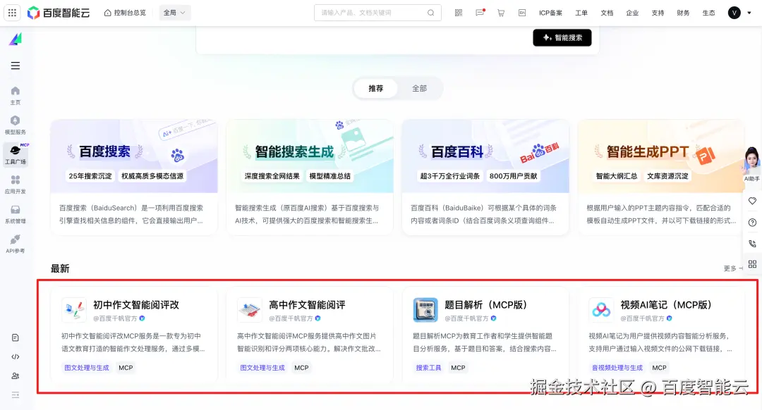Open 题目解析（MCP版）title
The image size is (762, 410).
(486, 305)
